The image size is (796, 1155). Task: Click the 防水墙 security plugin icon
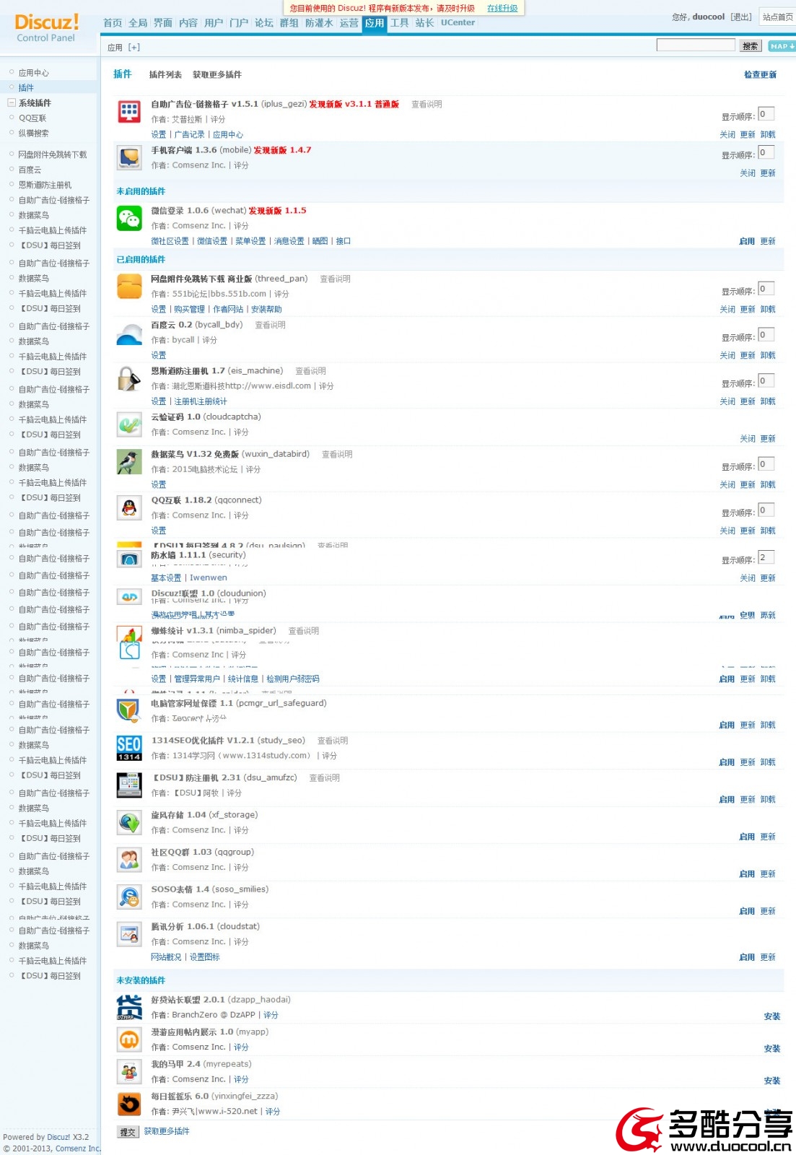pyautogui.click(x=129, y=559)
